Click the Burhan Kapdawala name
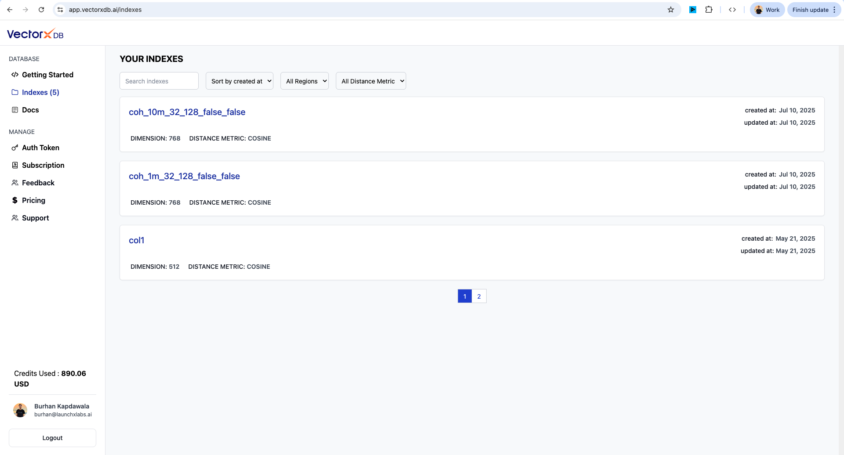Screen dimensions: 844x455 pyautogui.click(x=62, y=406)
